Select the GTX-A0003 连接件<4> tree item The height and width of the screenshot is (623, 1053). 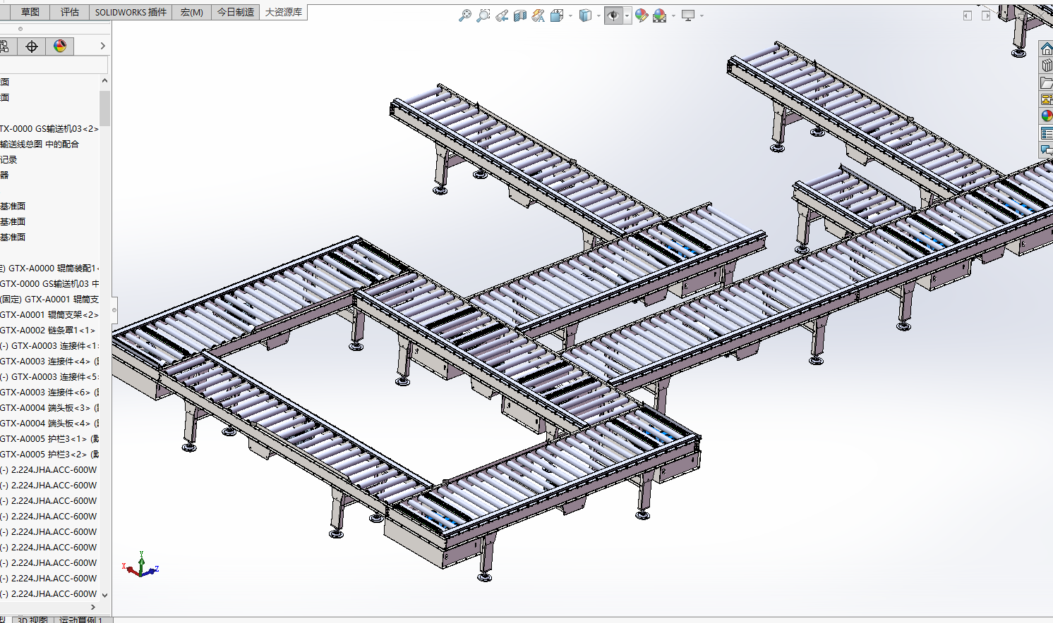pos(49,362)
